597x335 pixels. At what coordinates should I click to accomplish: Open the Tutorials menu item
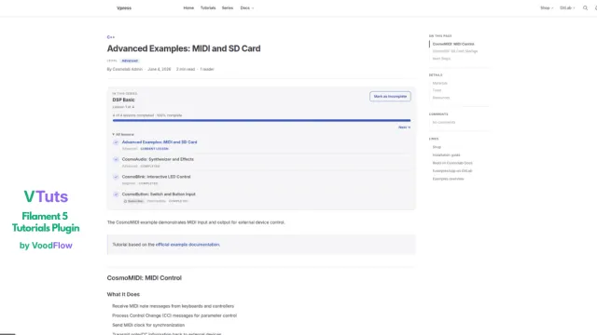click(208, 8)
